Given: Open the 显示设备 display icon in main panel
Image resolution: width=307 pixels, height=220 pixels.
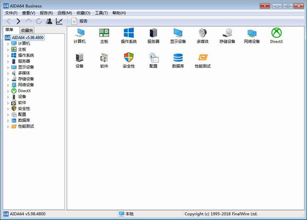Looking at the screenshot, I should (x=178, y=36).
